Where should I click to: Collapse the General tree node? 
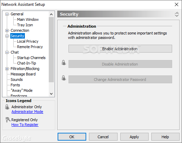[x=7, y=14]
